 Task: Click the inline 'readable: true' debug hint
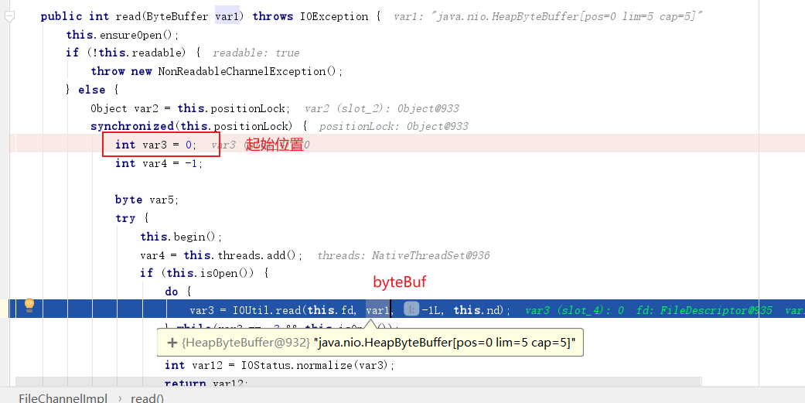click(255, 53)
